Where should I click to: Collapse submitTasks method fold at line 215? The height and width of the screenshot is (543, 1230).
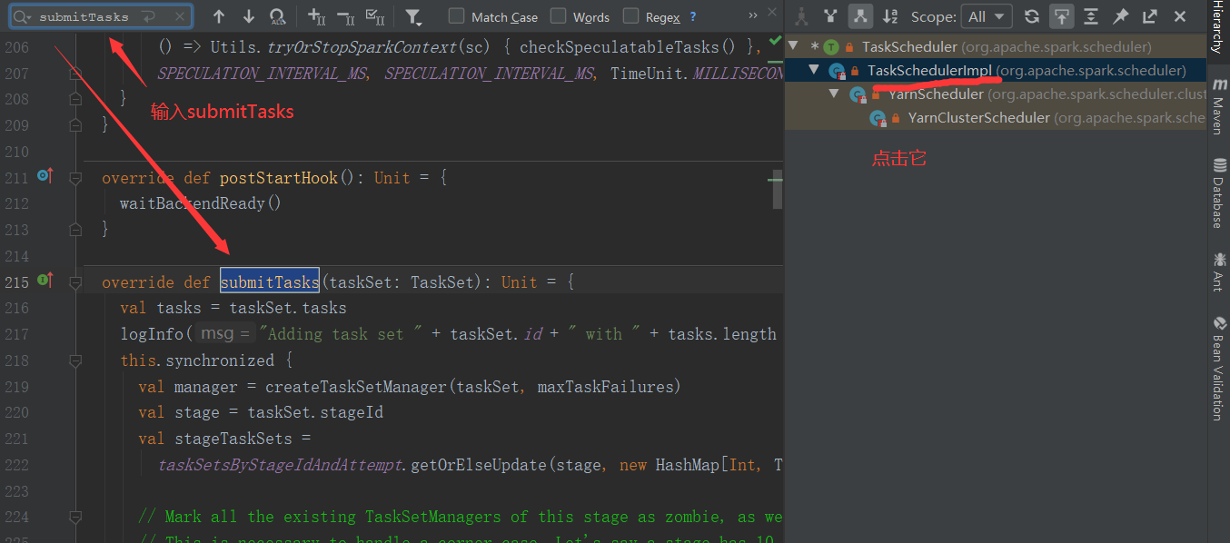tap(76, 282)
